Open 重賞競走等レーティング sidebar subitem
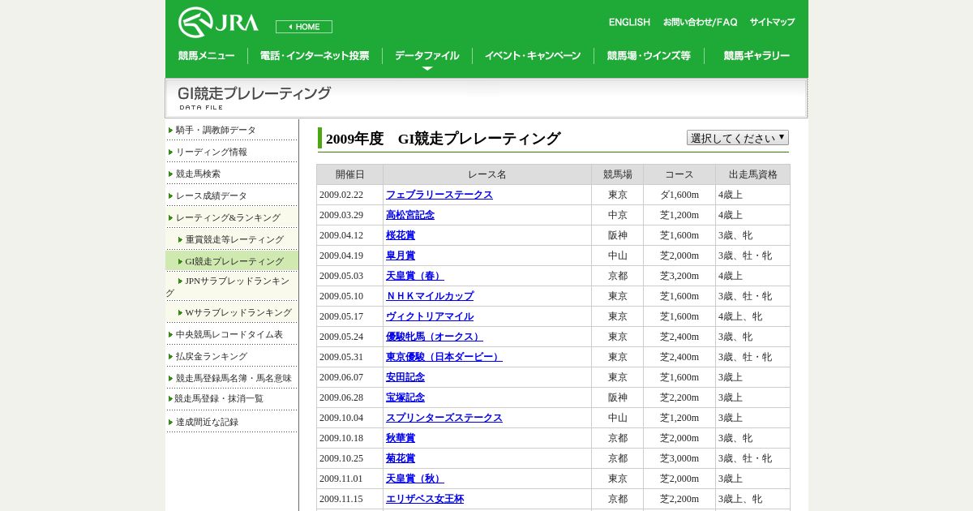This screenshot has height=511, width=973. click(234, 239)
